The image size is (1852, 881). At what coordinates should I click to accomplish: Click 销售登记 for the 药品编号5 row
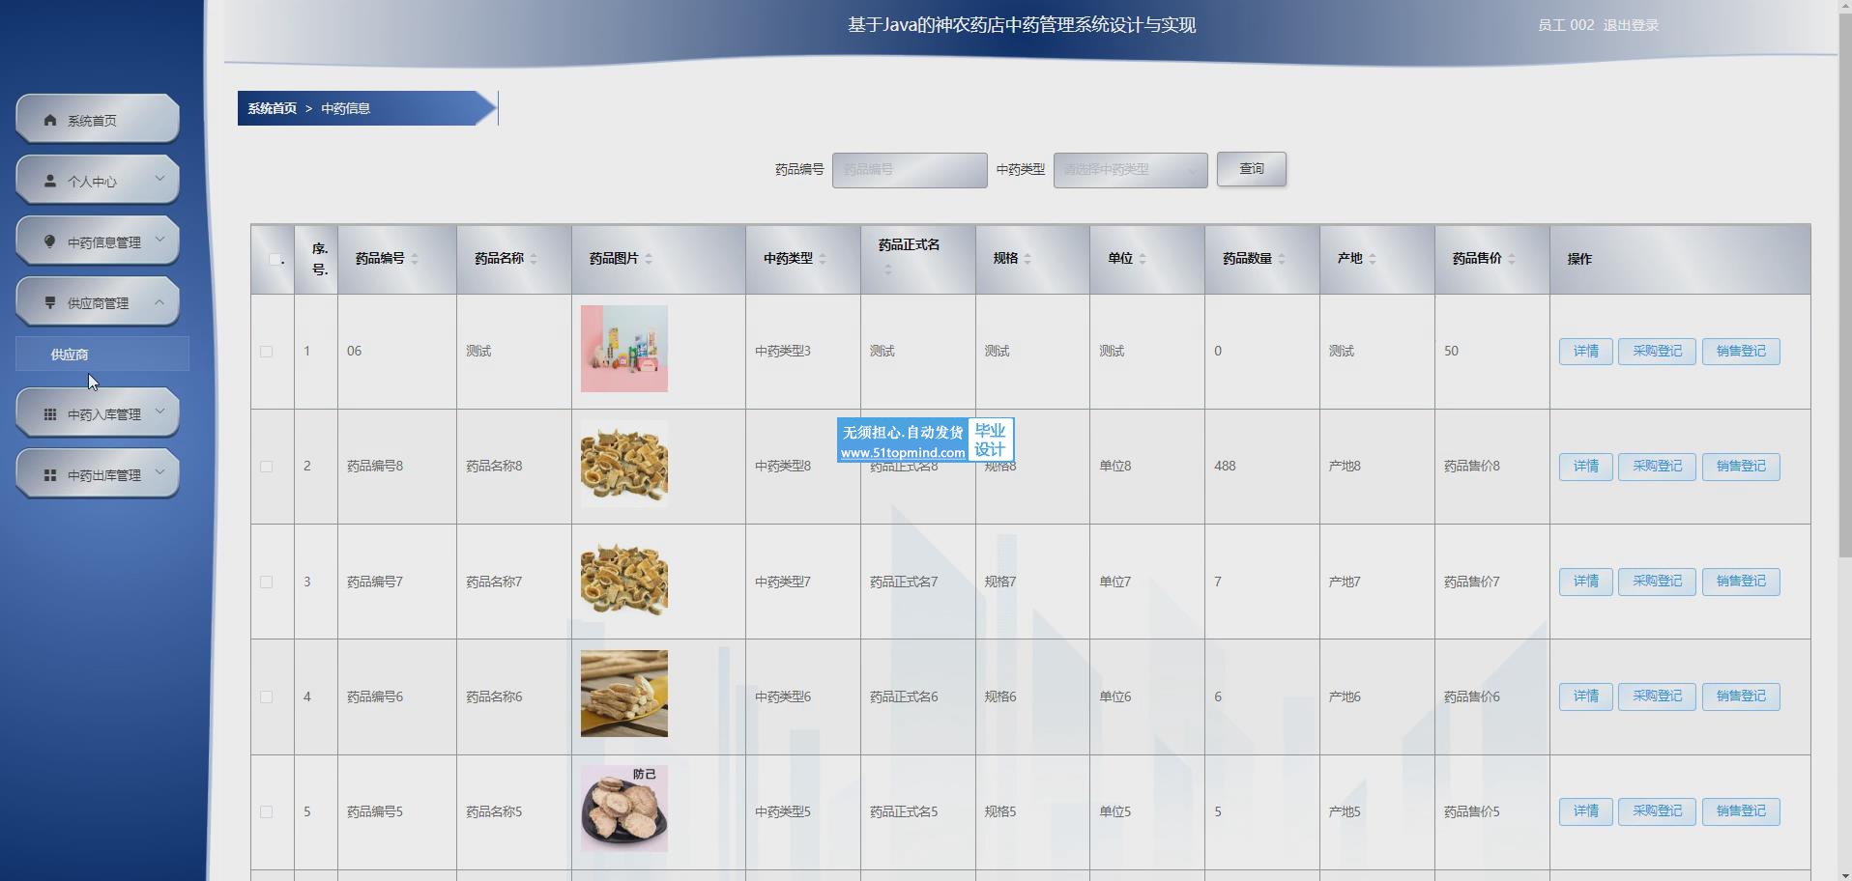click(1741, 811)
